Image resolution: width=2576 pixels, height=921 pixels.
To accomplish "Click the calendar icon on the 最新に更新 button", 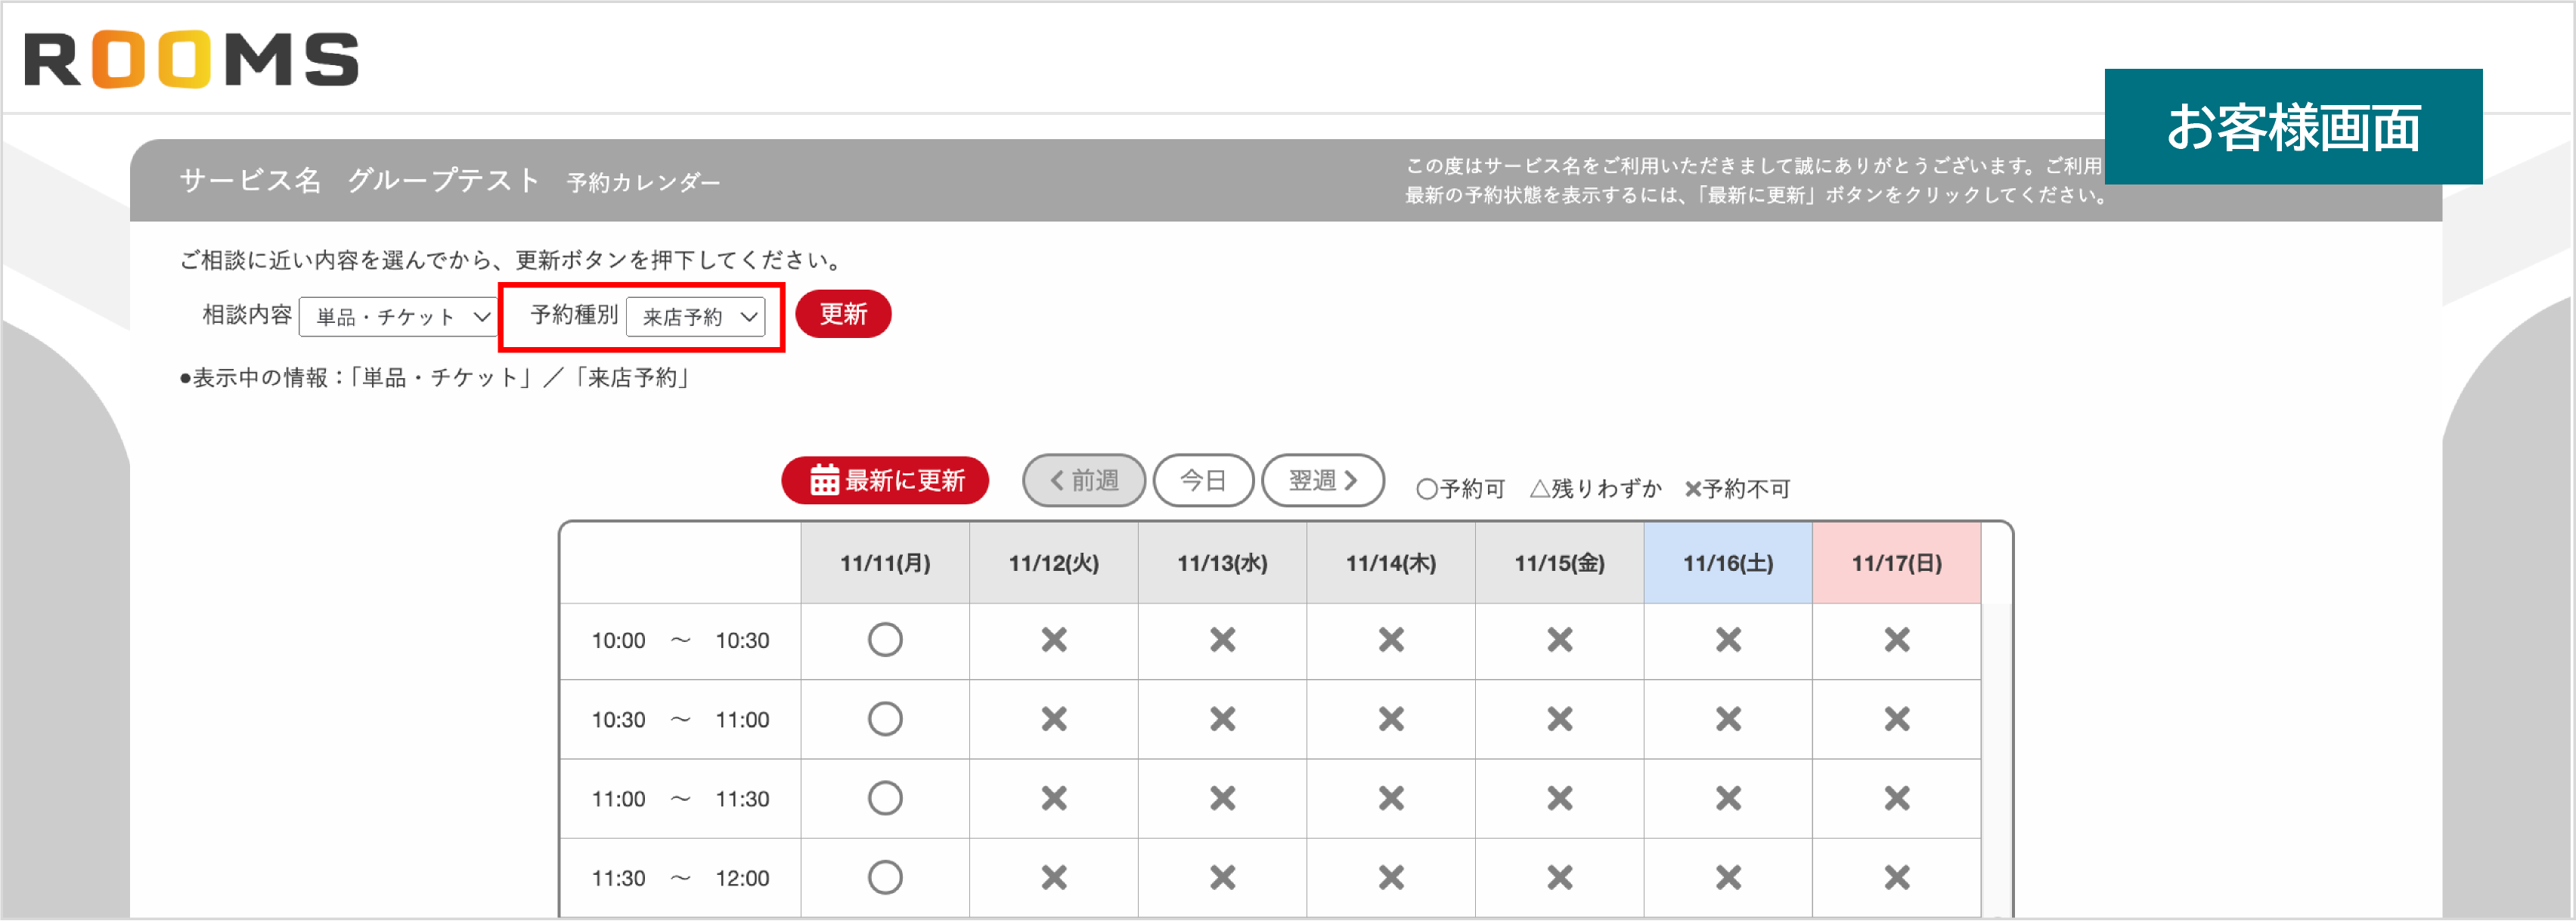I will point(824,480).
